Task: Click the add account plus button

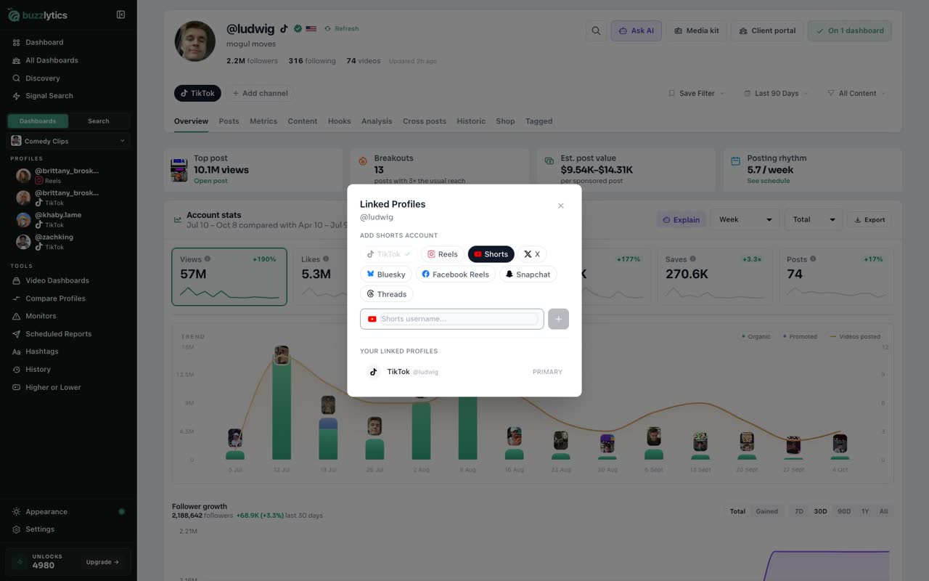Action: (x=558, y=319)
